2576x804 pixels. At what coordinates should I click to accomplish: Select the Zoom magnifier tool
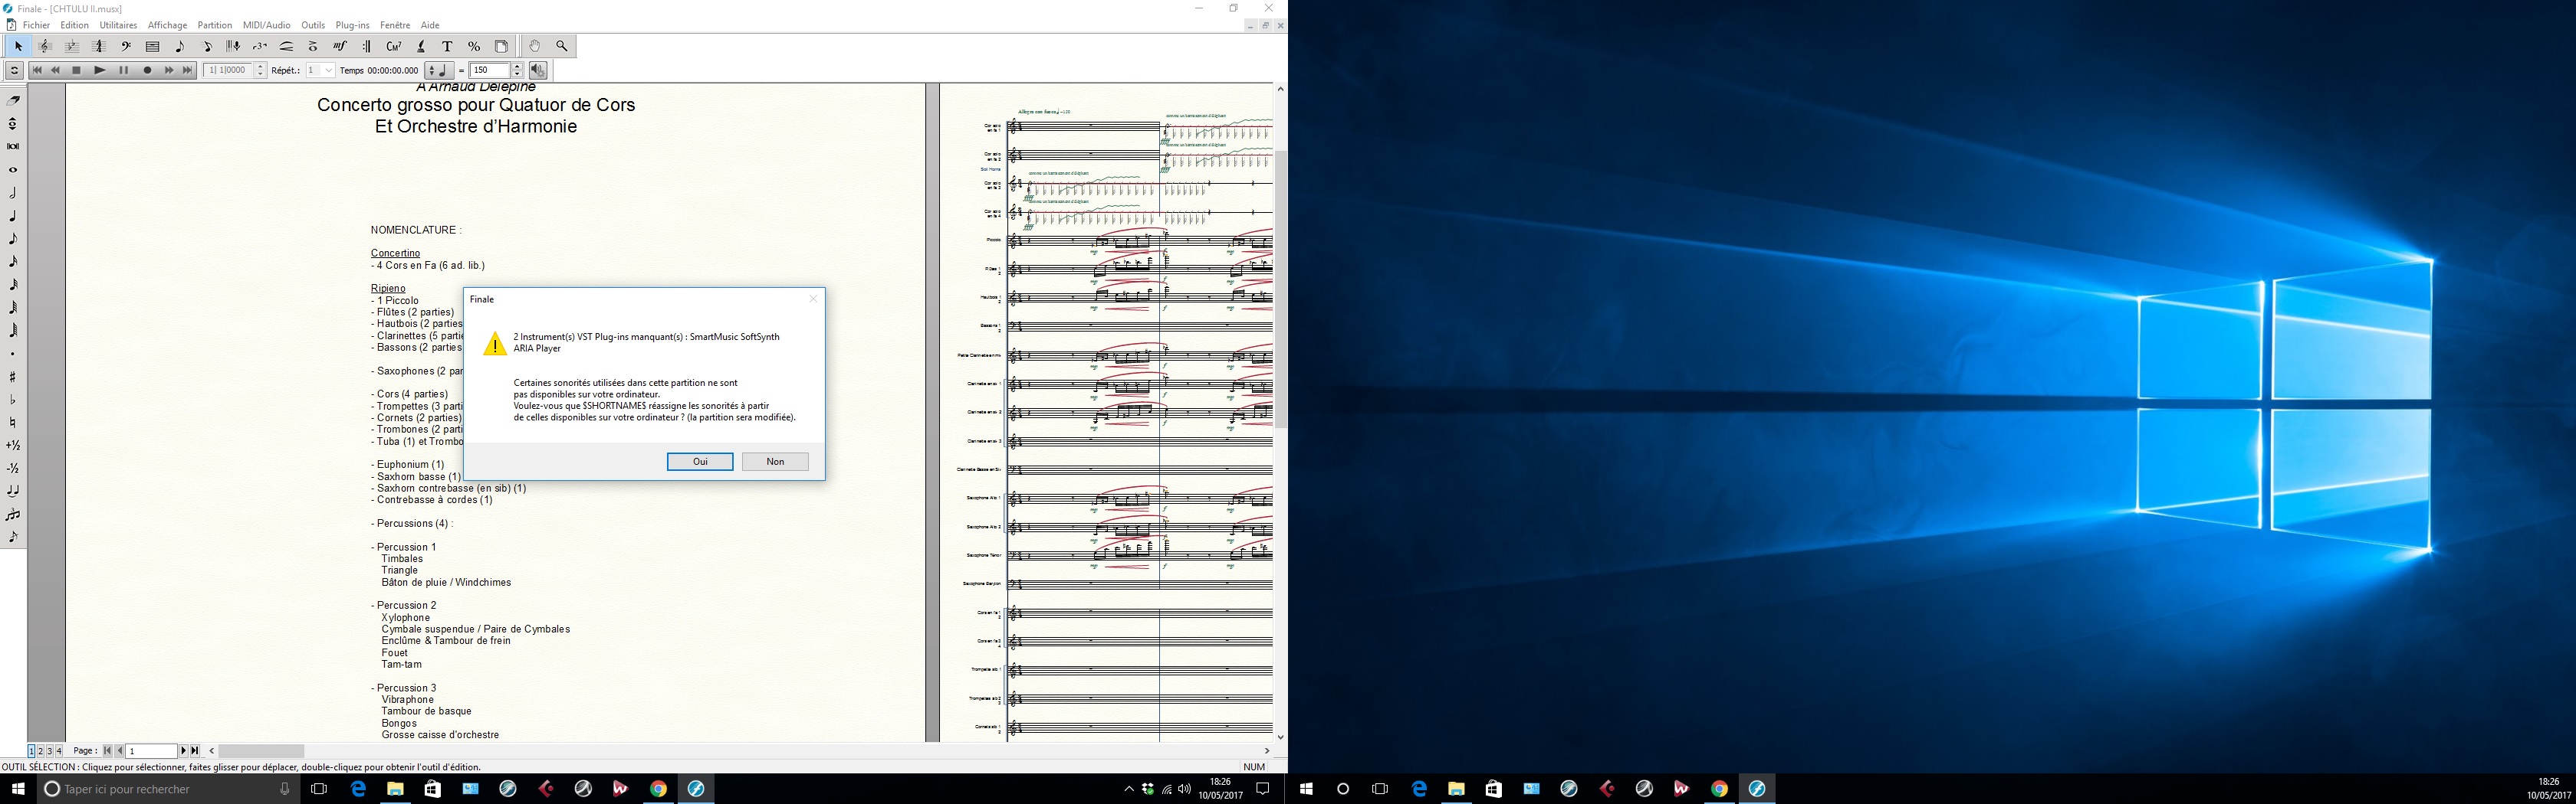(x=561, y=46)
